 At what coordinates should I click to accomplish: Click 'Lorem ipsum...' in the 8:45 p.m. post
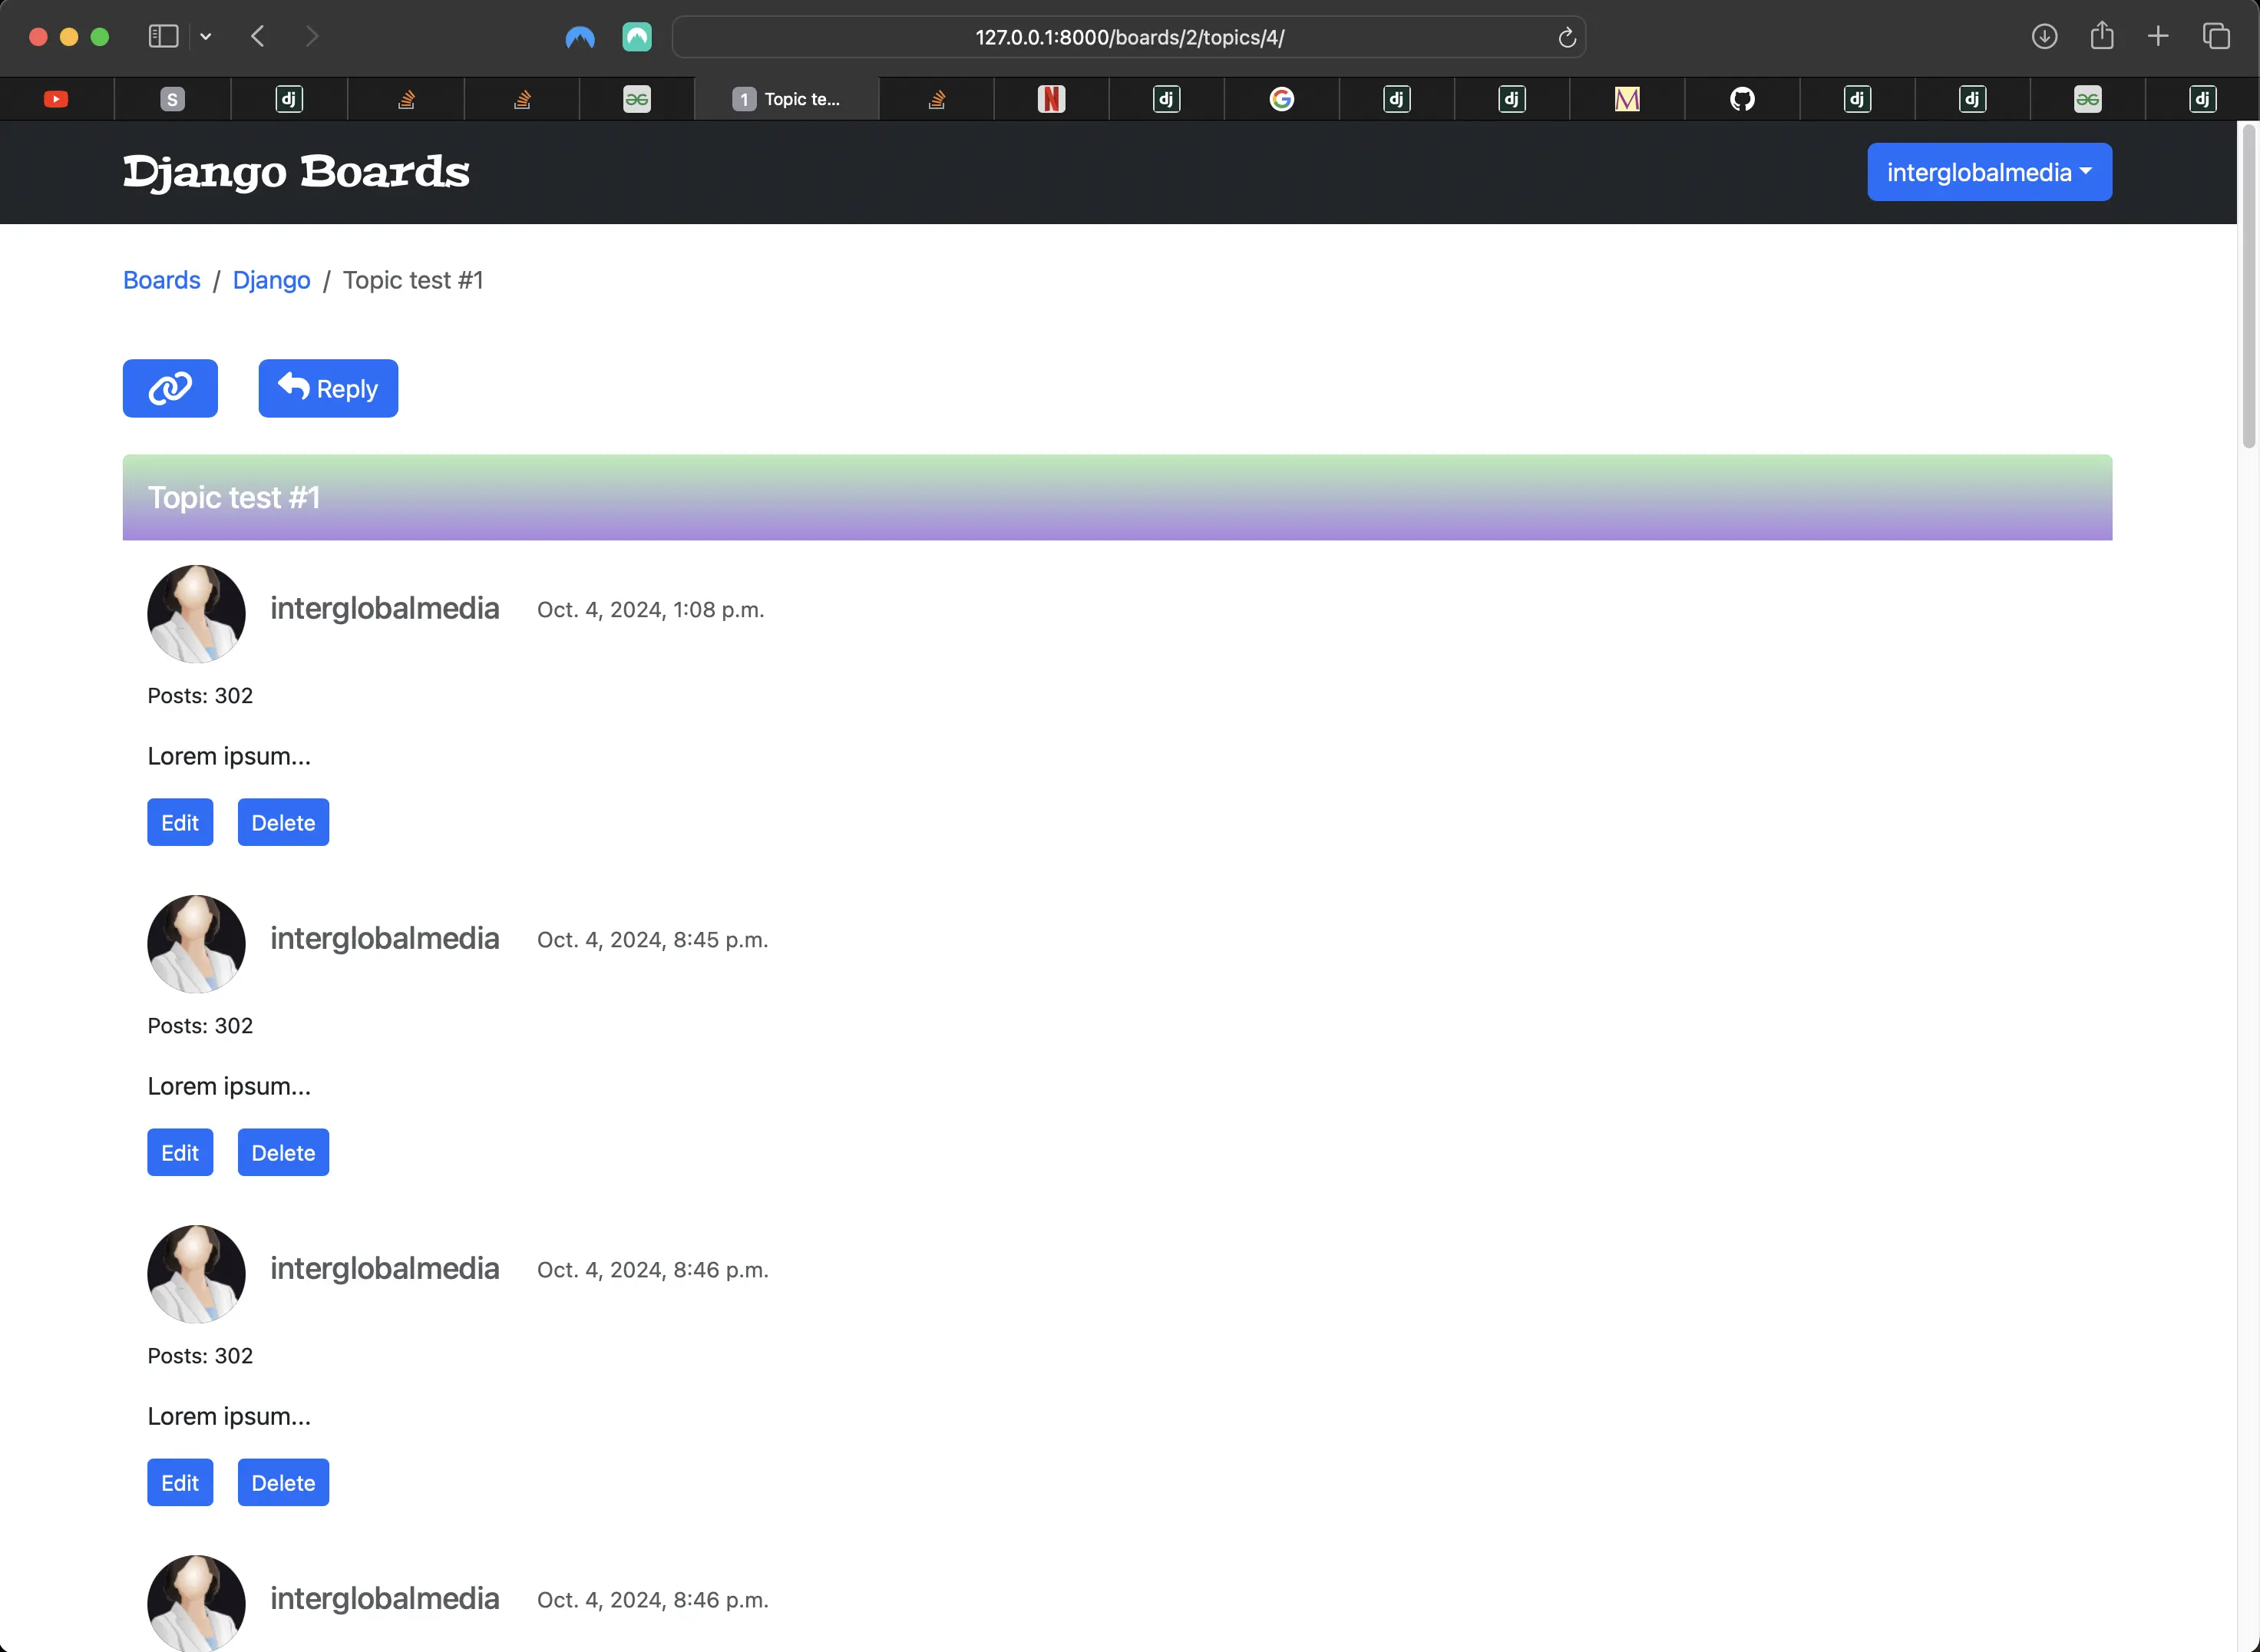(229, 1086)
